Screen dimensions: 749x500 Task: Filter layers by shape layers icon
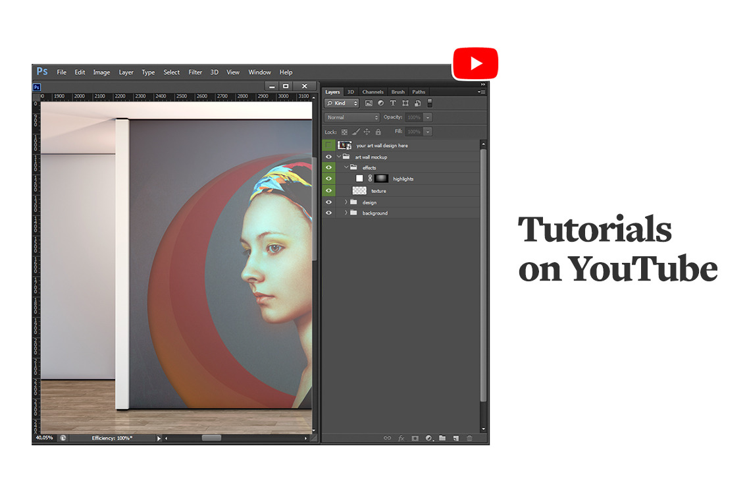(405, 103)
